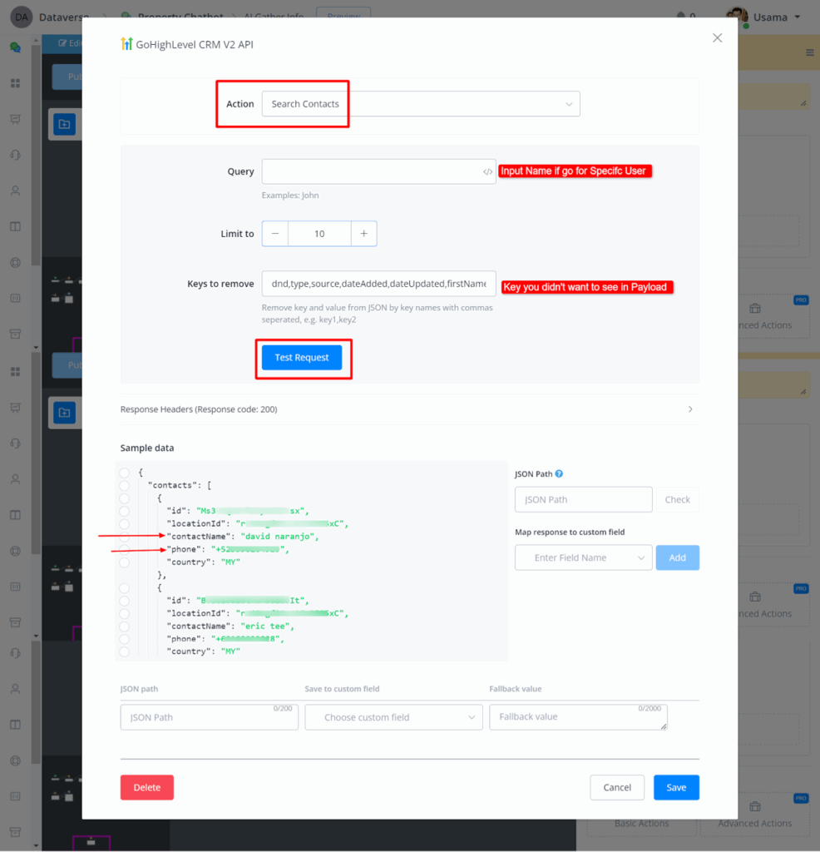Close the GoHighLevel CRM V2 API dialog

(x=717, y=37)
